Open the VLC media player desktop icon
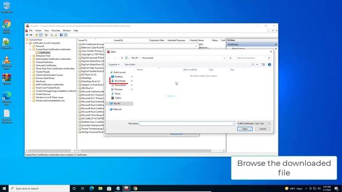342x192 pixels. [x=7, y=63]
